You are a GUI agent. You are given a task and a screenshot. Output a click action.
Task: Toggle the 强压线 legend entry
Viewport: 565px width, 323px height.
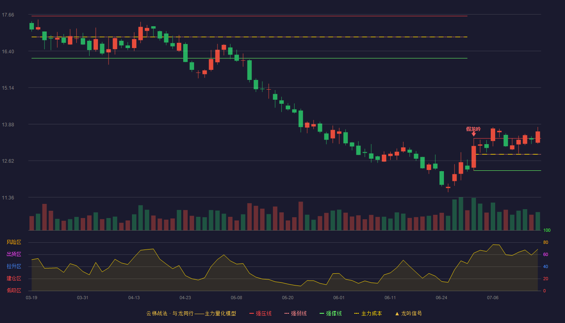[260, 313]
